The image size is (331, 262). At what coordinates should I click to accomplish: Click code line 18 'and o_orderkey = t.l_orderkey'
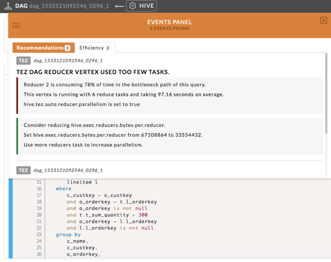tap(112, 202)
